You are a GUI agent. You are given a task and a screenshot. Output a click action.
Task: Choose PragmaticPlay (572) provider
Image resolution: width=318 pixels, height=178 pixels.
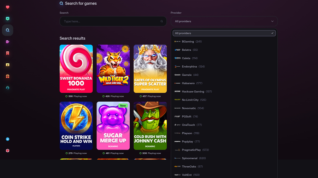point(224,150)
